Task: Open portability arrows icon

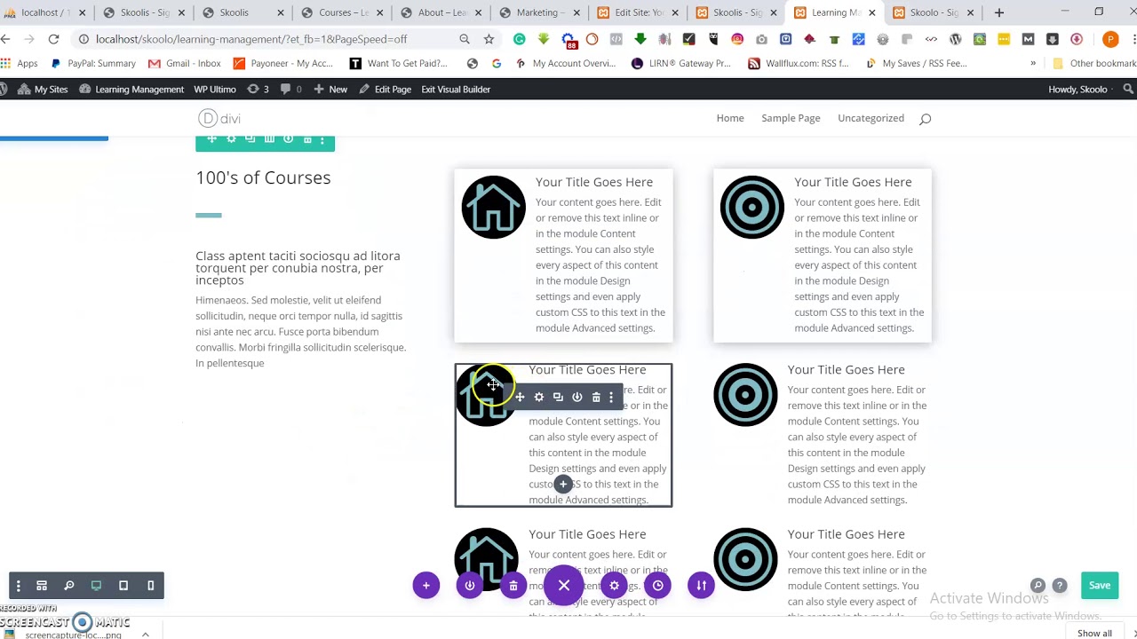Action: point(701,586)
